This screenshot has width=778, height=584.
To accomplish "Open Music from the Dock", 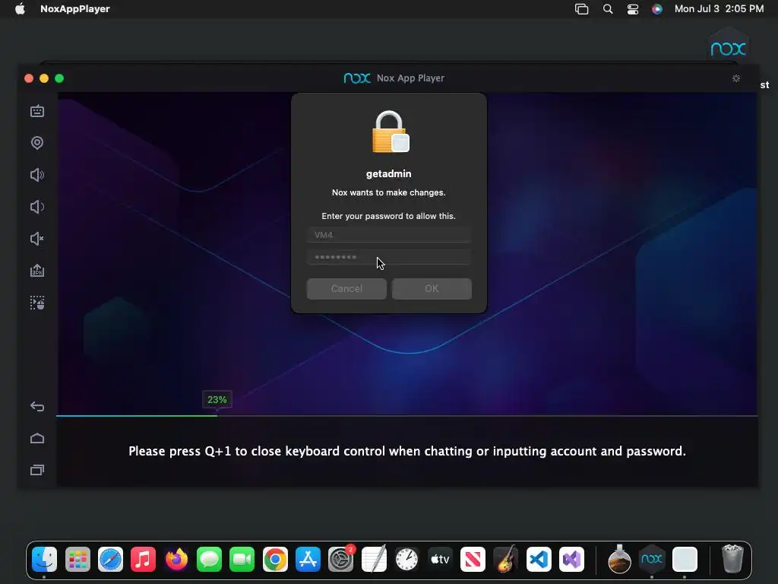I will click(x=143, y=559).
